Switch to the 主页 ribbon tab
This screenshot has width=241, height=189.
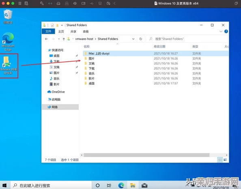tap(61, 32)
